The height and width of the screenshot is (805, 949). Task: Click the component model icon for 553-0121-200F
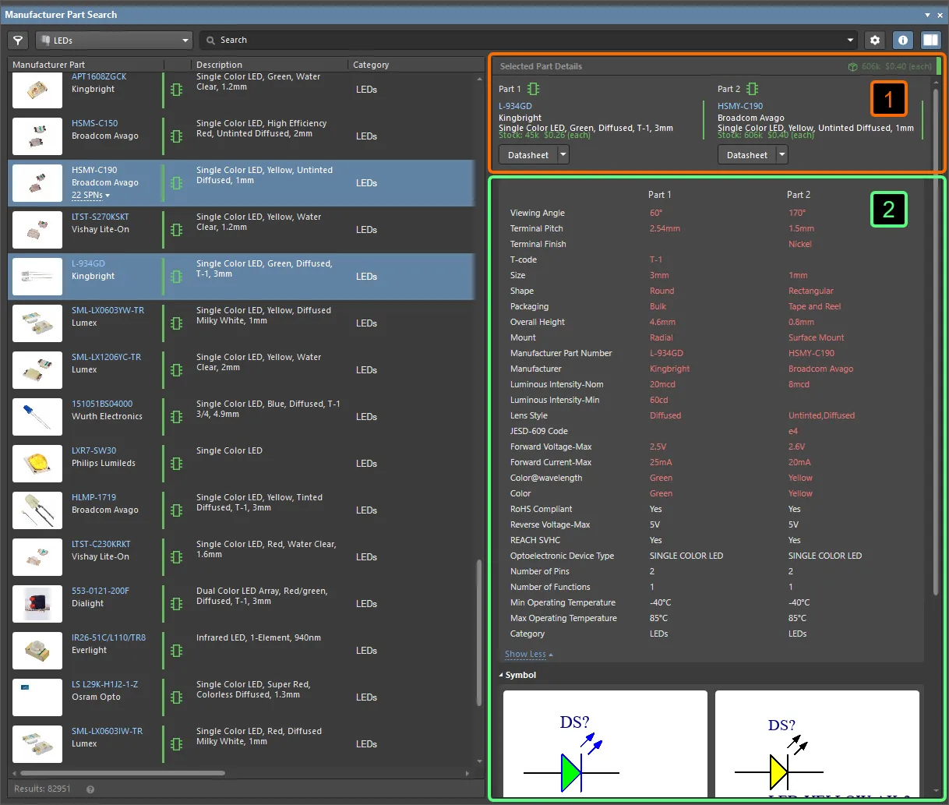click(177, 604)
